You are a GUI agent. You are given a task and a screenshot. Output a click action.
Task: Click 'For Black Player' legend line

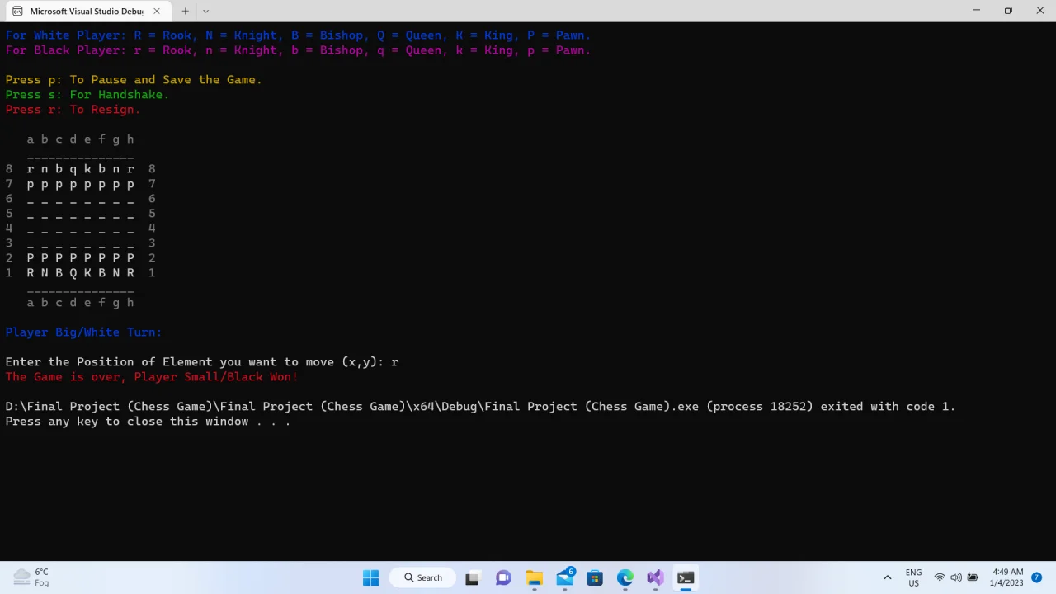298,50
